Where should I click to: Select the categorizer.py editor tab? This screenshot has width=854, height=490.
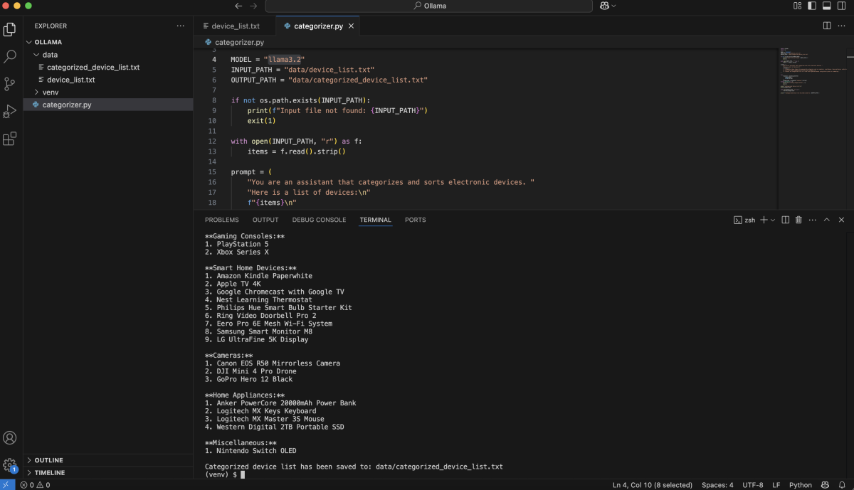click(x=318, y=26)
